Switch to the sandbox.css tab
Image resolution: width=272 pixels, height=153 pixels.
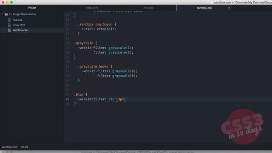[204, 8]
